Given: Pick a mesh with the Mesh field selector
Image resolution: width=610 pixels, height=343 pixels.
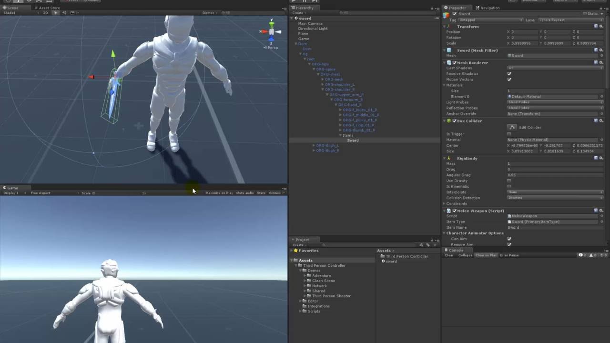Looking at the screenshot, I should [601, 56].
